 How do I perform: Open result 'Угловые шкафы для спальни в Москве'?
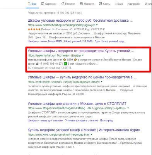point(77,103)
